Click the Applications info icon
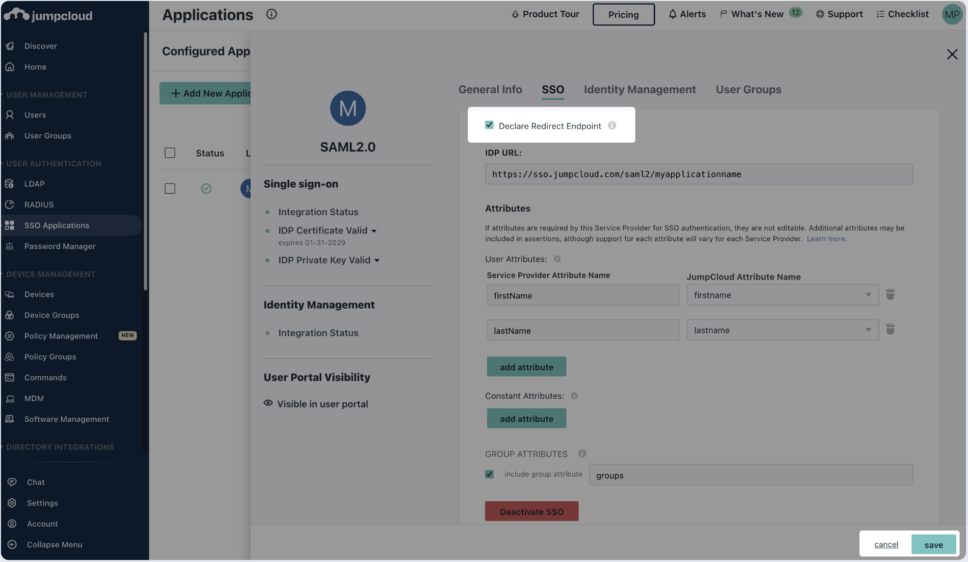The image size is (968, 562). 272,14
